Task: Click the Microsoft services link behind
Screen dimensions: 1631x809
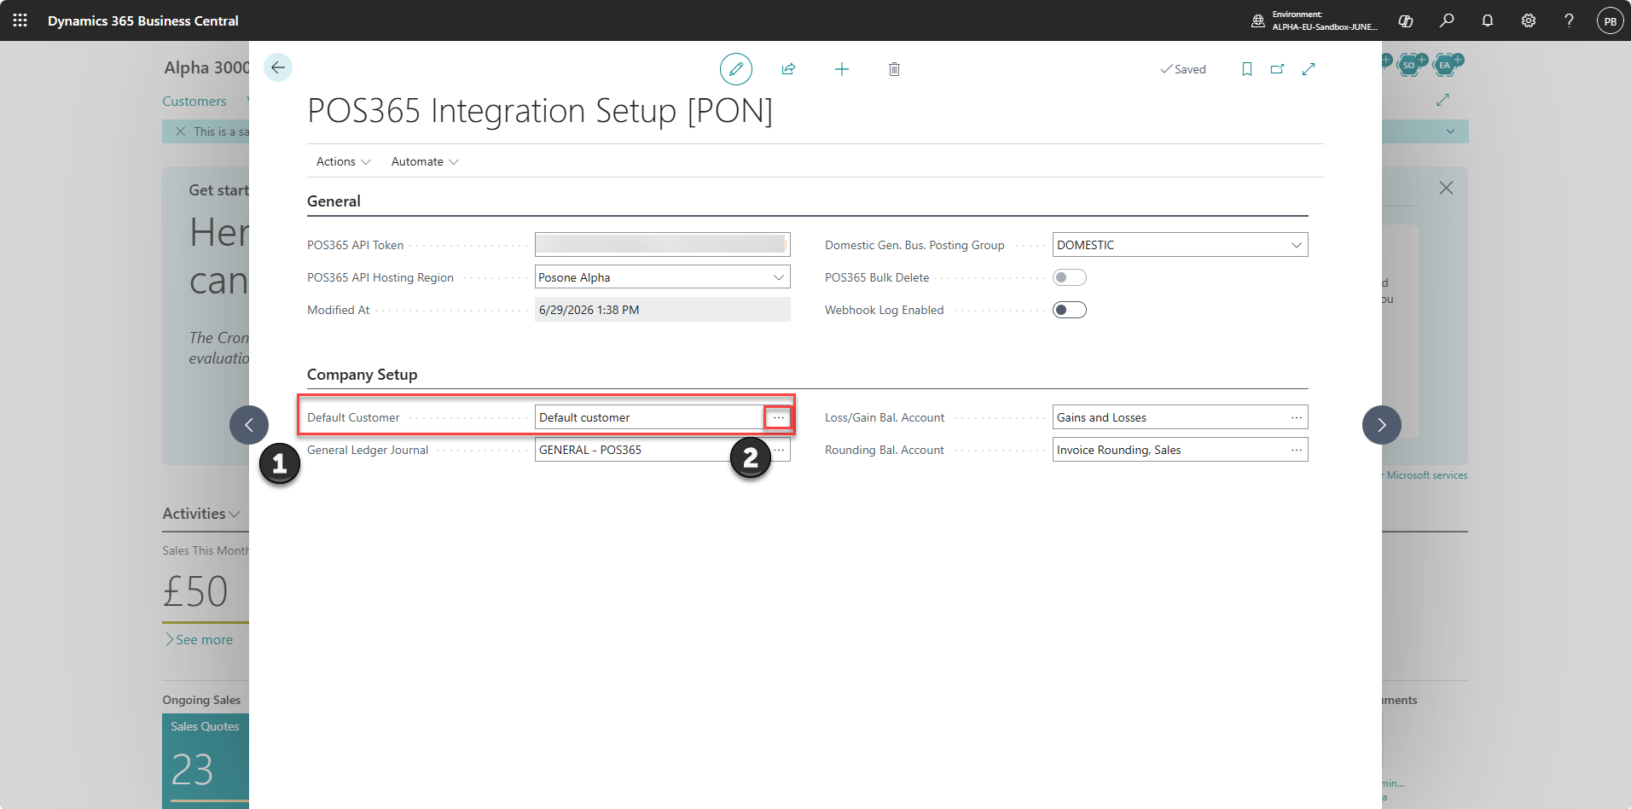Action: tap(1426, 475)
